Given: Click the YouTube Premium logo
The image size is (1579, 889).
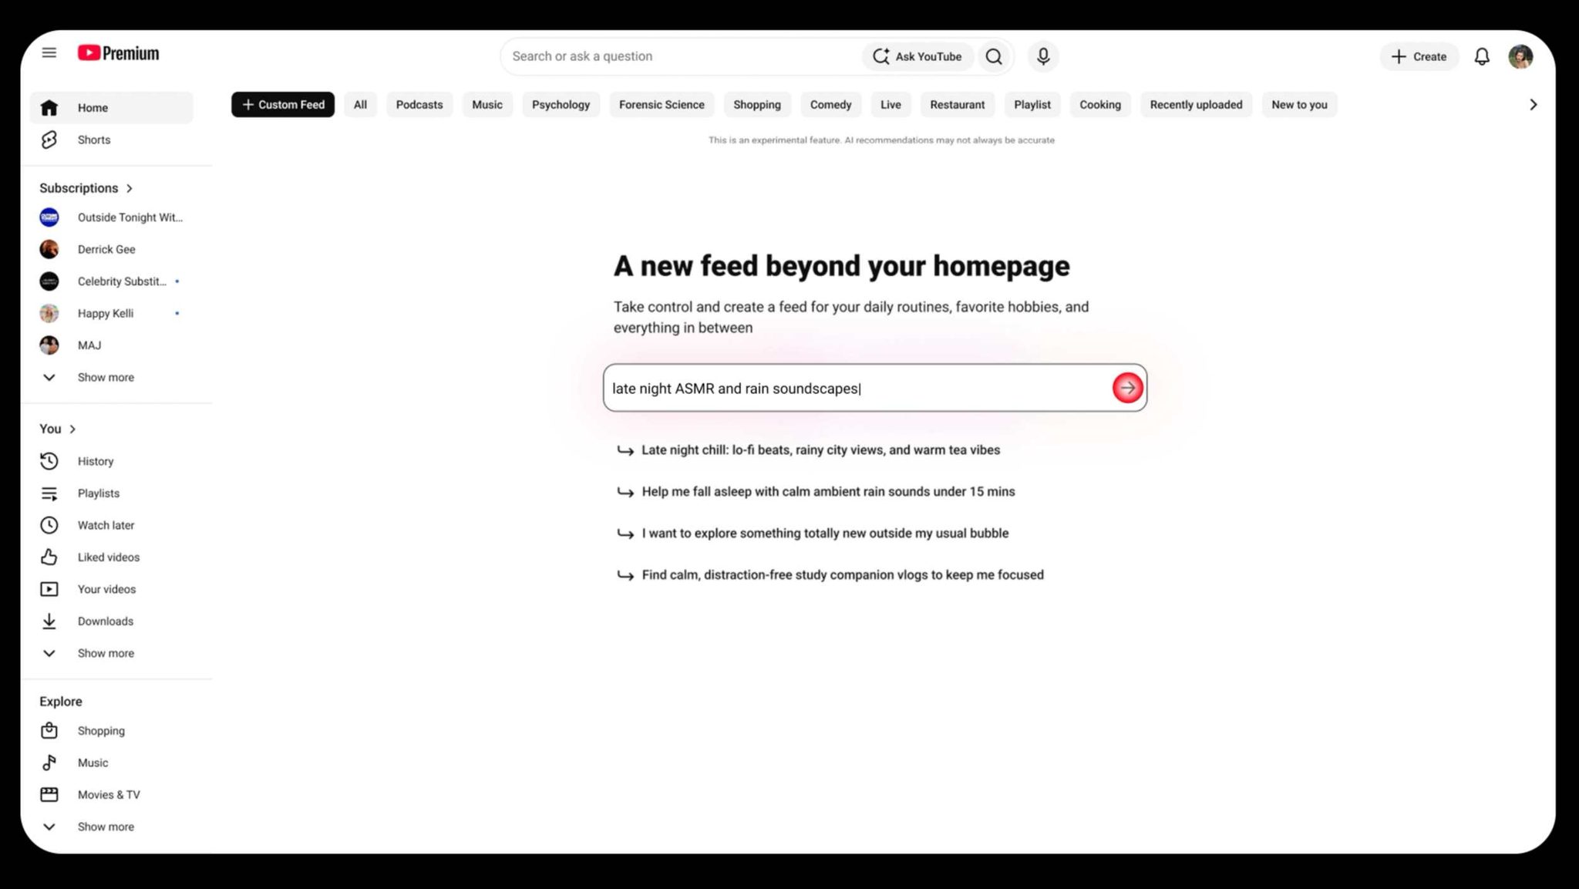Looking at the screenshot, I should pyautogui.click(x=118, y=53).
